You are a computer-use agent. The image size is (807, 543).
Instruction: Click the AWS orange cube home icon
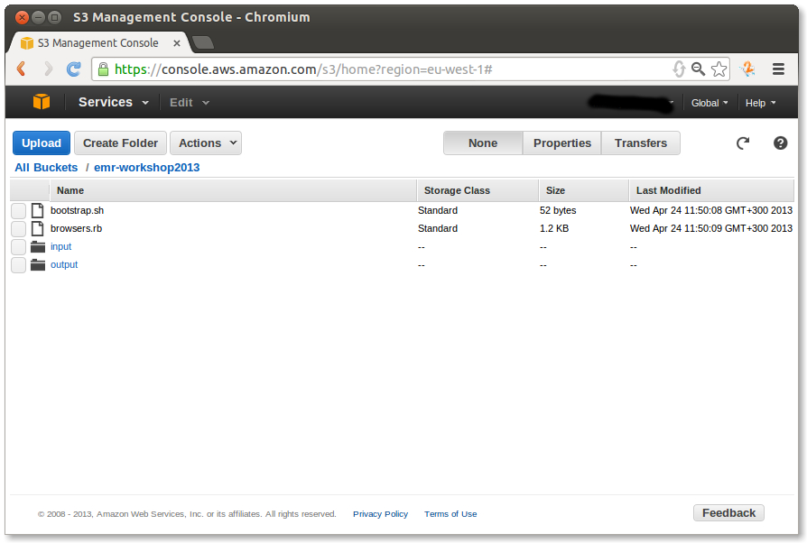(42, 102)
